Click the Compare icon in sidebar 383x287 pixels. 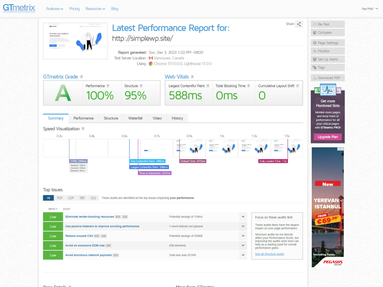[314, 33]
